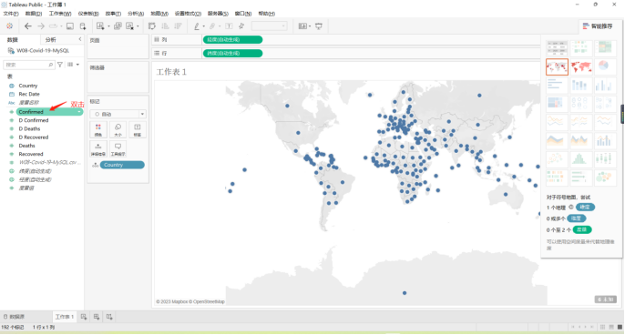Click the new story tab icon
The height and width of the screenshot is (335, 625).
(109, 317)
